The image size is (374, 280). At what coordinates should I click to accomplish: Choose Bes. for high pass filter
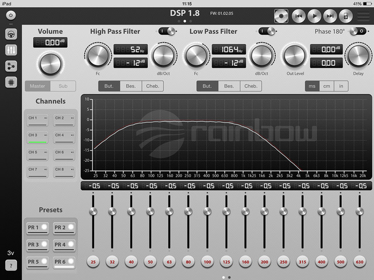coord(131,86)
